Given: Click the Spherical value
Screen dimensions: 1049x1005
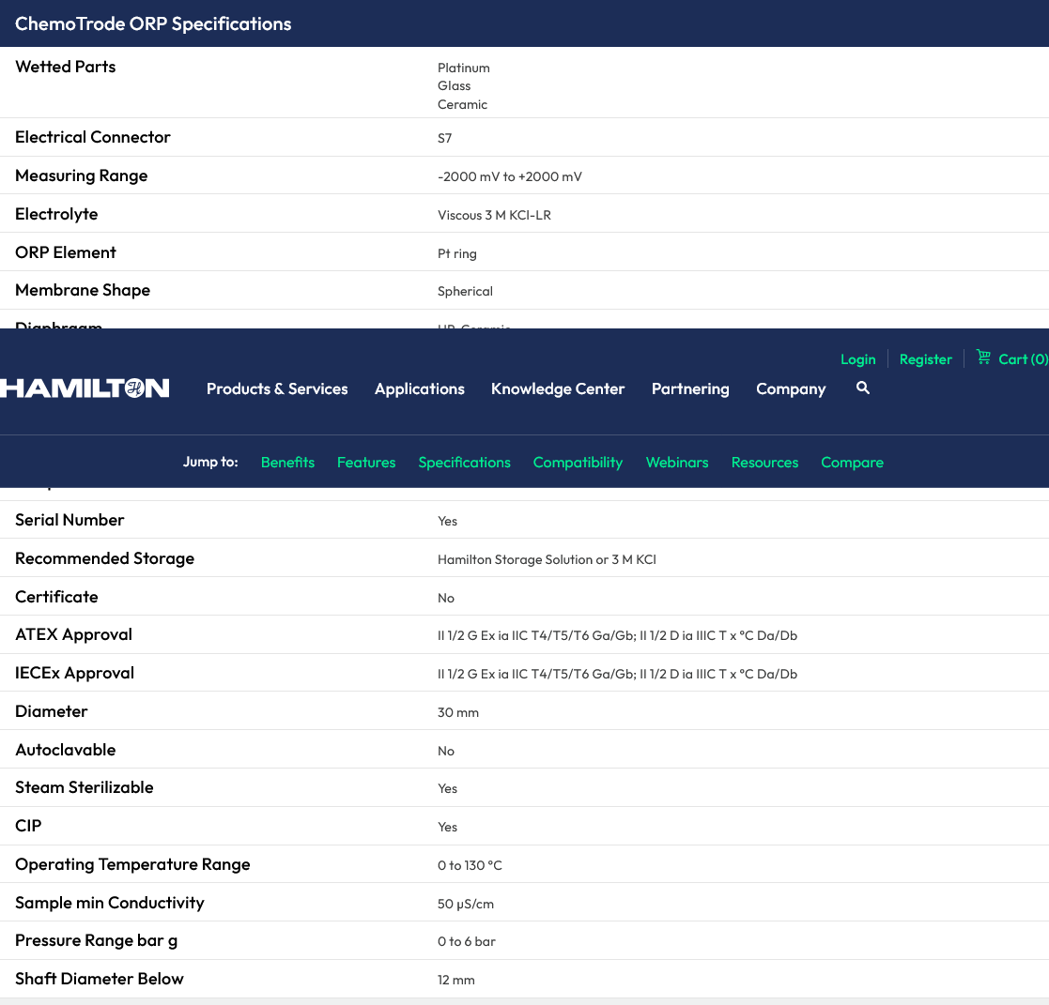Looking at the screenshot, I should click(465, 291).
